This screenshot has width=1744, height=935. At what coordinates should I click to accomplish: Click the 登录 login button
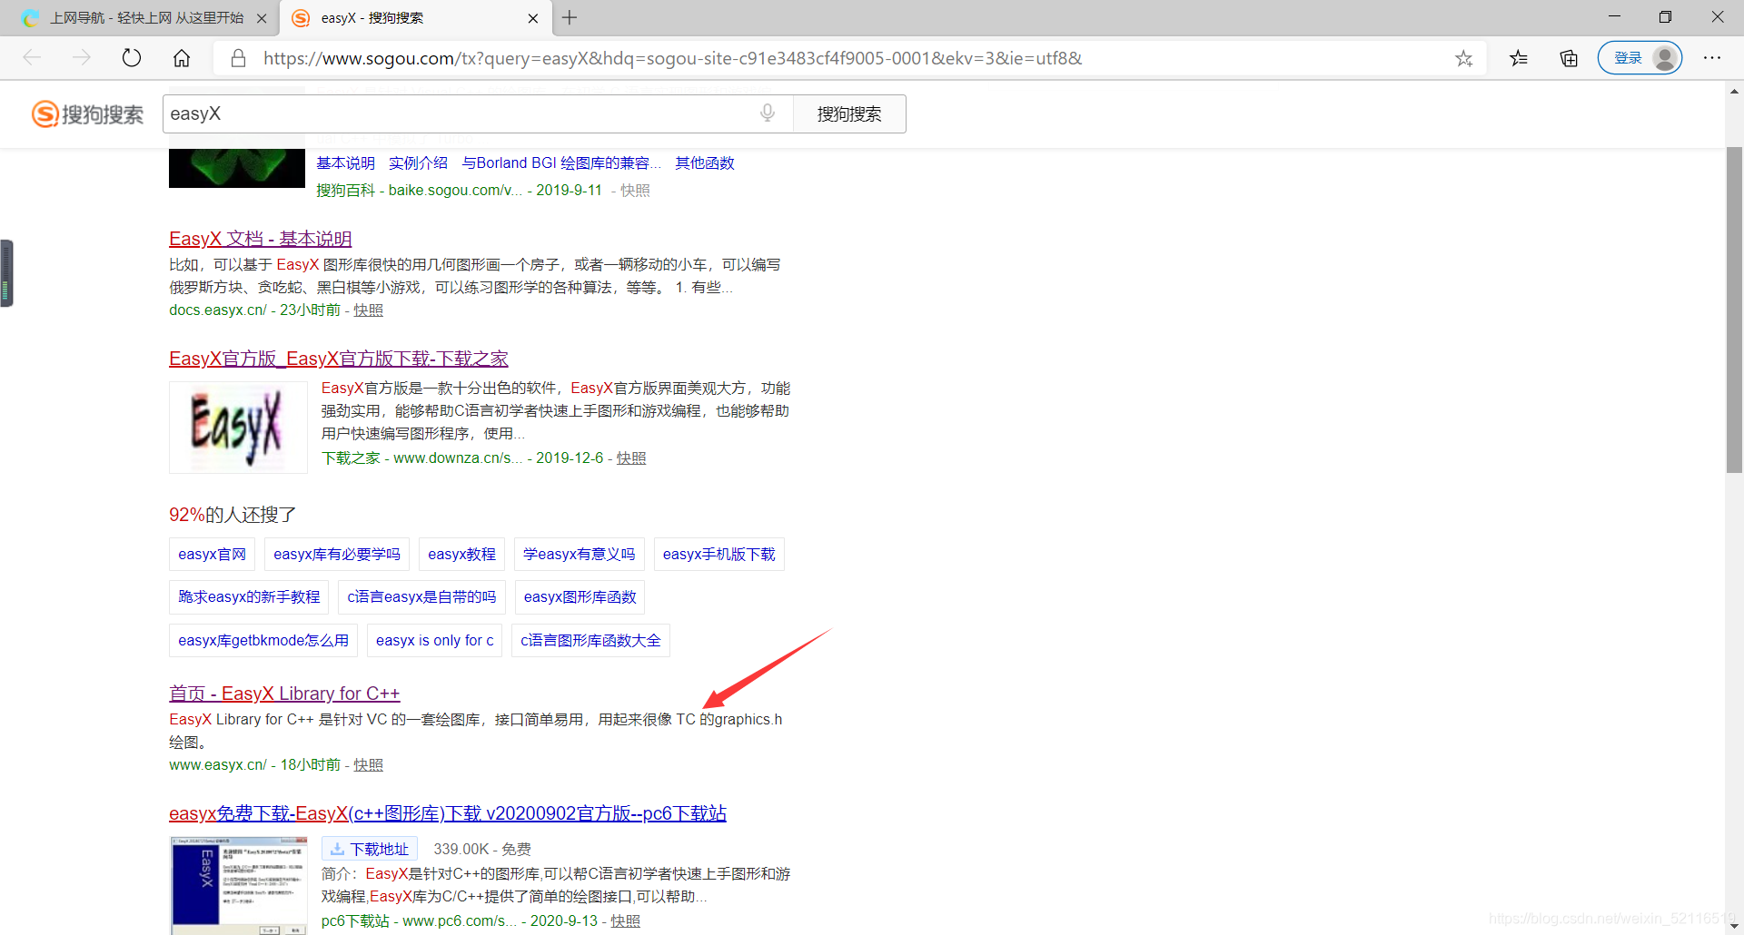1640,58
